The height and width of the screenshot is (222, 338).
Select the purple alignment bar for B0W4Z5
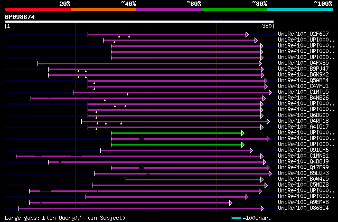(x=193, y=180)
